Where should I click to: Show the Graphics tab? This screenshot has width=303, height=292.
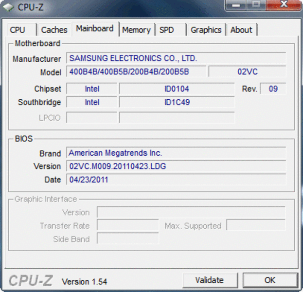pyautogui.click(x=206, y=30)
